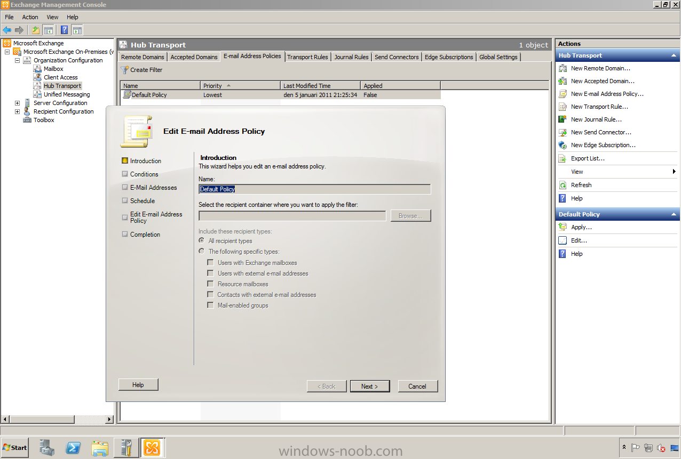Toggle the Show/Hide Action Pane toolbar icon

pos(77,30)
